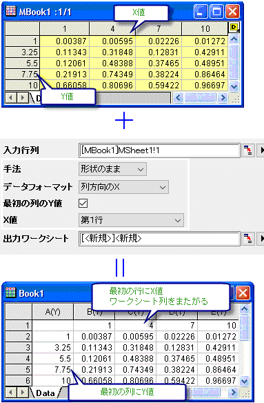Click the 出力ワークシート input field
The image size is (264, 403).
pos(159,239)
